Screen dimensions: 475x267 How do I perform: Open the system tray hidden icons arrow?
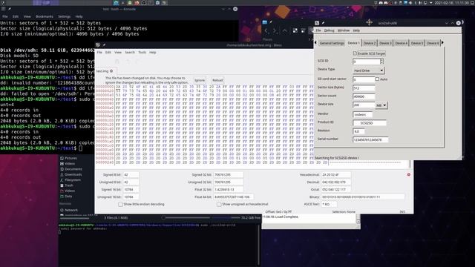430,3
